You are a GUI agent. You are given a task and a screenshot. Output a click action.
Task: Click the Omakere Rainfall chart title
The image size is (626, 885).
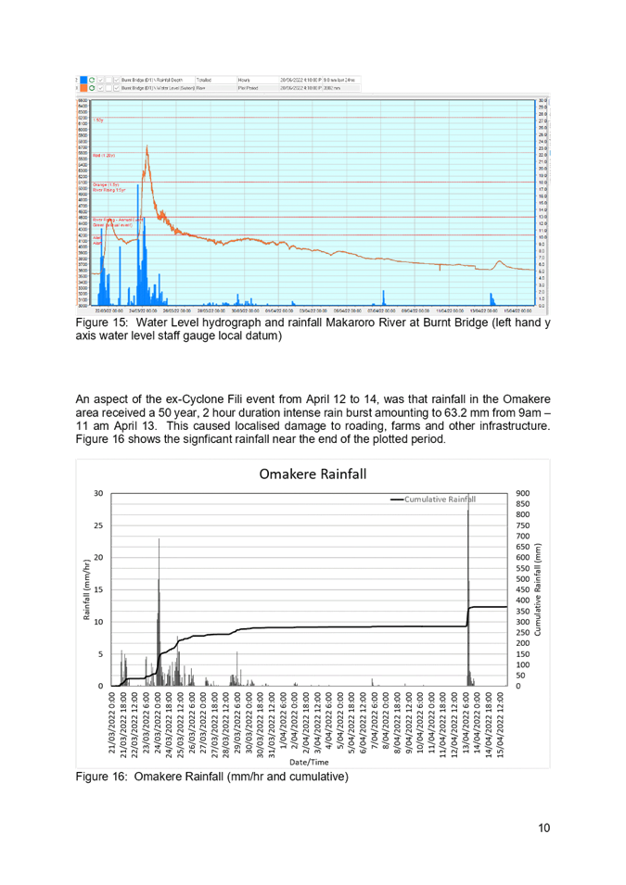pyautogui.click(x=313, y=474)
